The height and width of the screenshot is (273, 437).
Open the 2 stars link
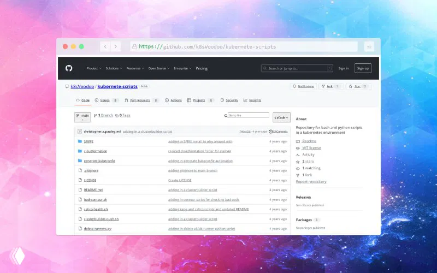coord(308,161)
